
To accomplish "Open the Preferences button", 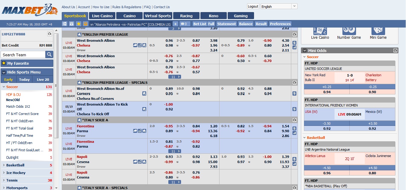I will [280, 24].
